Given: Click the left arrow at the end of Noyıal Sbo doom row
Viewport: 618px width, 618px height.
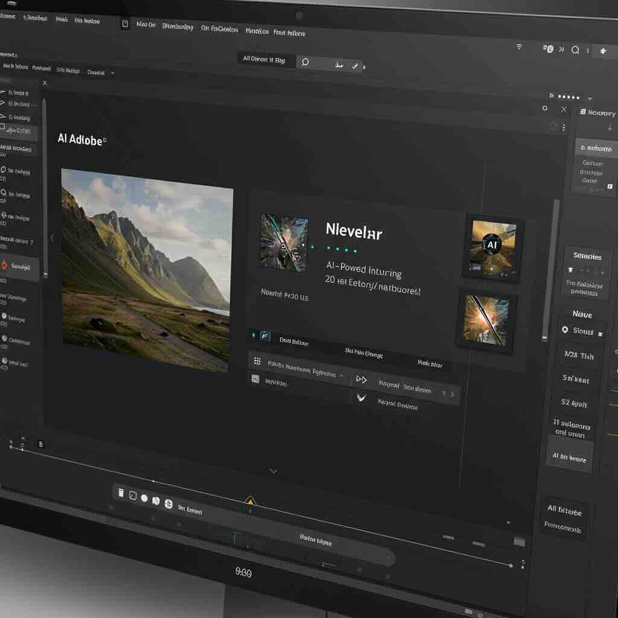Looking at the screenshot, I should pyautogui.click(x=444, y=393).
